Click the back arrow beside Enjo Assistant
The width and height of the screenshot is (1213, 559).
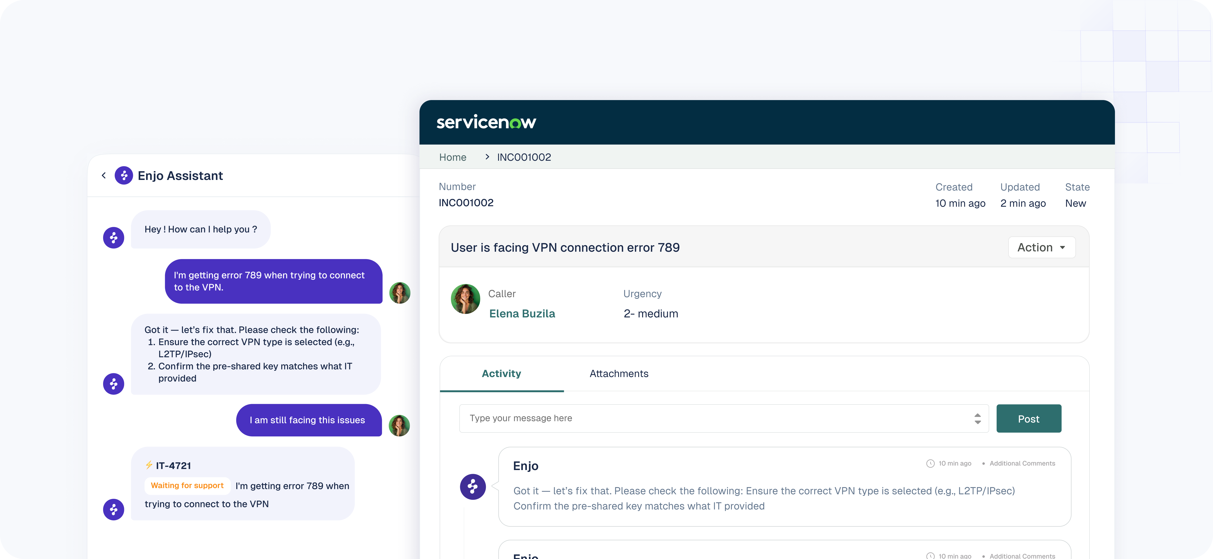click(104, 176)
